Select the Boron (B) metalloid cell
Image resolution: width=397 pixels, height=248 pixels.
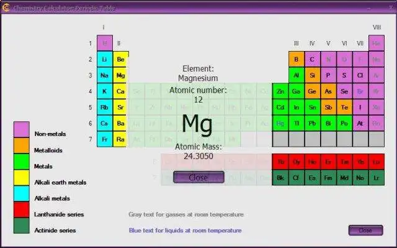(297, 59)
